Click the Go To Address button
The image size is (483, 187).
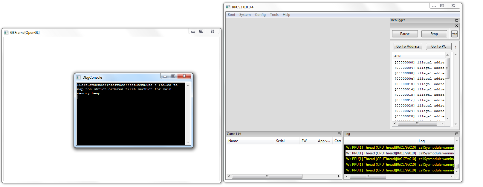click(408, 46)
